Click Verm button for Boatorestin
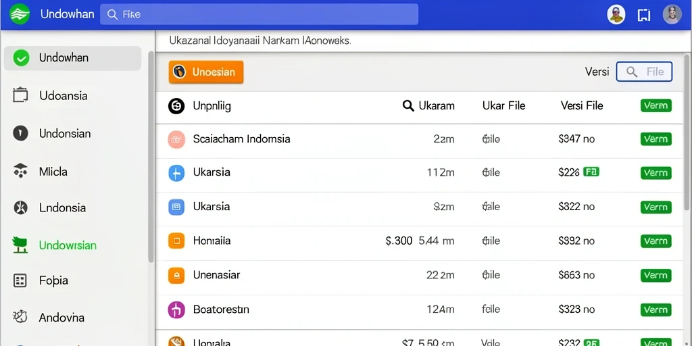This screenshot has width=692, height=346. (x=656, y=310)
